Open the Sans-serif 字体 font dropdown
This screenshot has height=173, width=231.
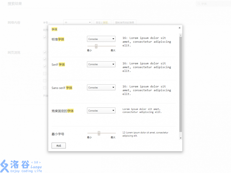tap(101, 88)
